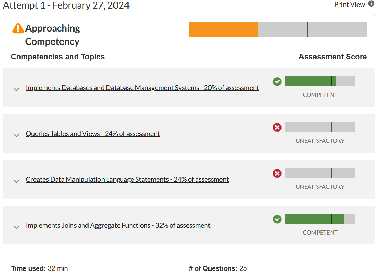The height and width of the screenshot is (276, 377).
Task: Open the Queries Tables and Views link
Action: pos(93,134)
